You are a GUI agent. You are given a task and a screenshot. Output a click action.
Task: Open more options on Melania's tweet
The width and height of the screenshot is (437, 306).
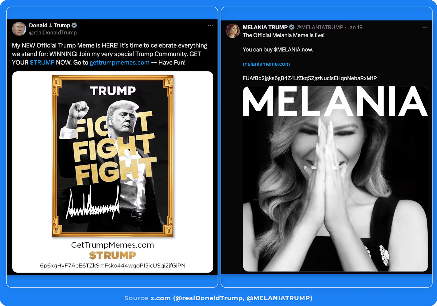(425, 27)
